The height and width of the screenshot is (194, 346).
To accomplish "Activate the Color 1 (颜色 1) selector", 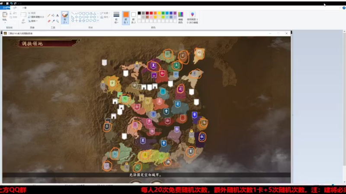I will pyautogui.click(x=126, y=18).
